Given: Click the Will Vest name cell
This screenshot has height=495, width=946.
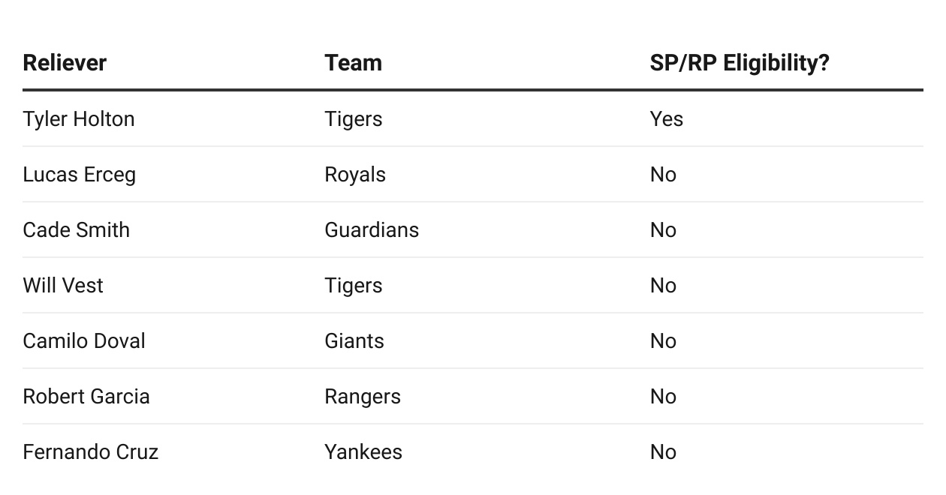Looking at the screenshot, I should 63,286.
